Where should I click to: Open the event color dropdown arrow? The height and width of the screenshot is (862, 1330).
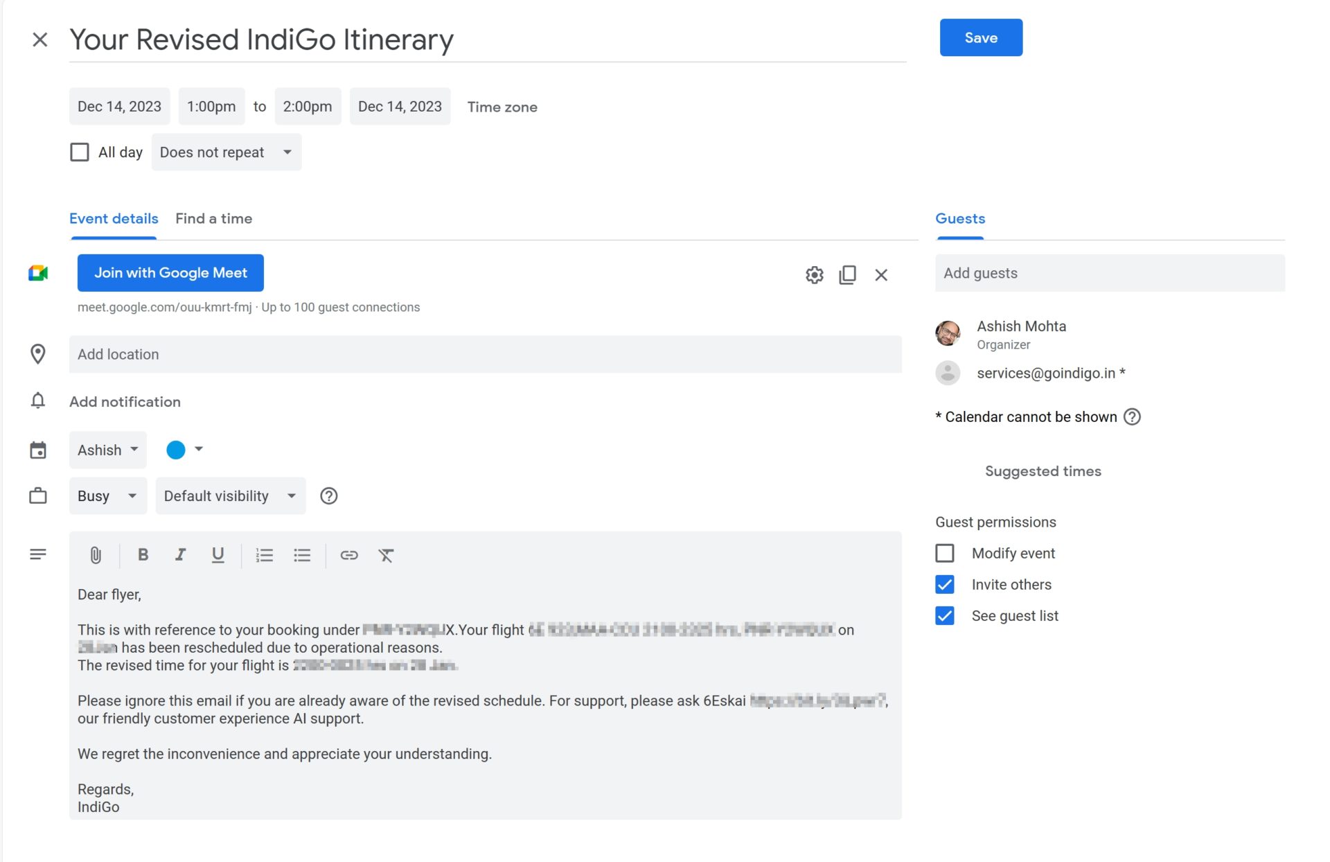pos(199,449)
